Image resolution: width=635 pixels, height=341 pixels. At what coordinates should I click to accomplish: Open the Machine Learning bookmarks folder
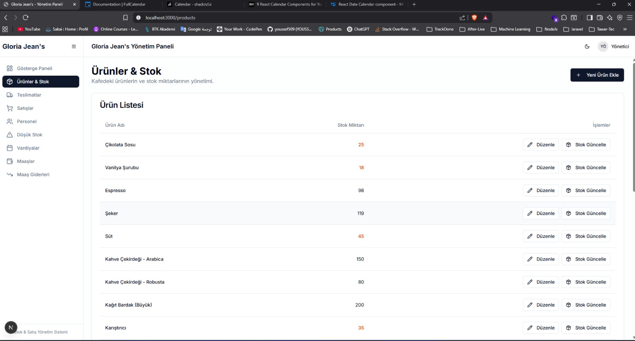point(510,29)
